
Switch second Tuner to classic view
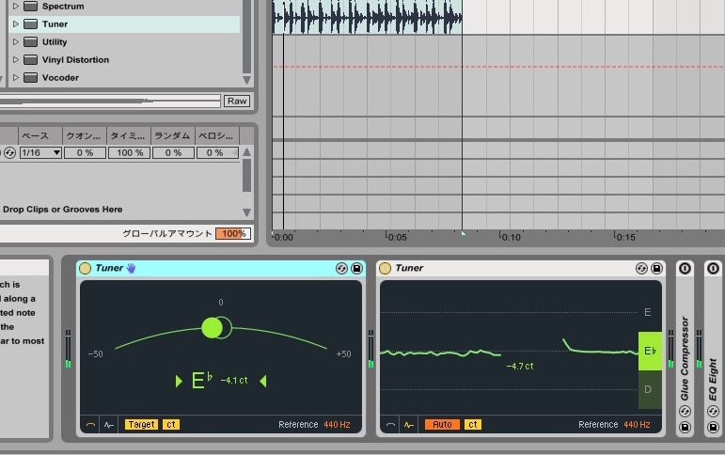tap(390, 425)
